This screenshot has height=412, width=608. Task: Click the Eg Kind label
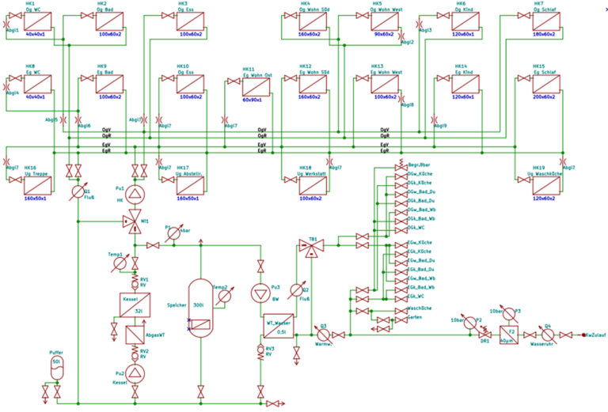click(464, 72)
